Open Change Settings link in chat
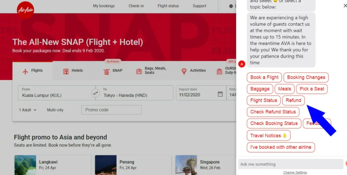The image size is (347, 175). (295, 173)
